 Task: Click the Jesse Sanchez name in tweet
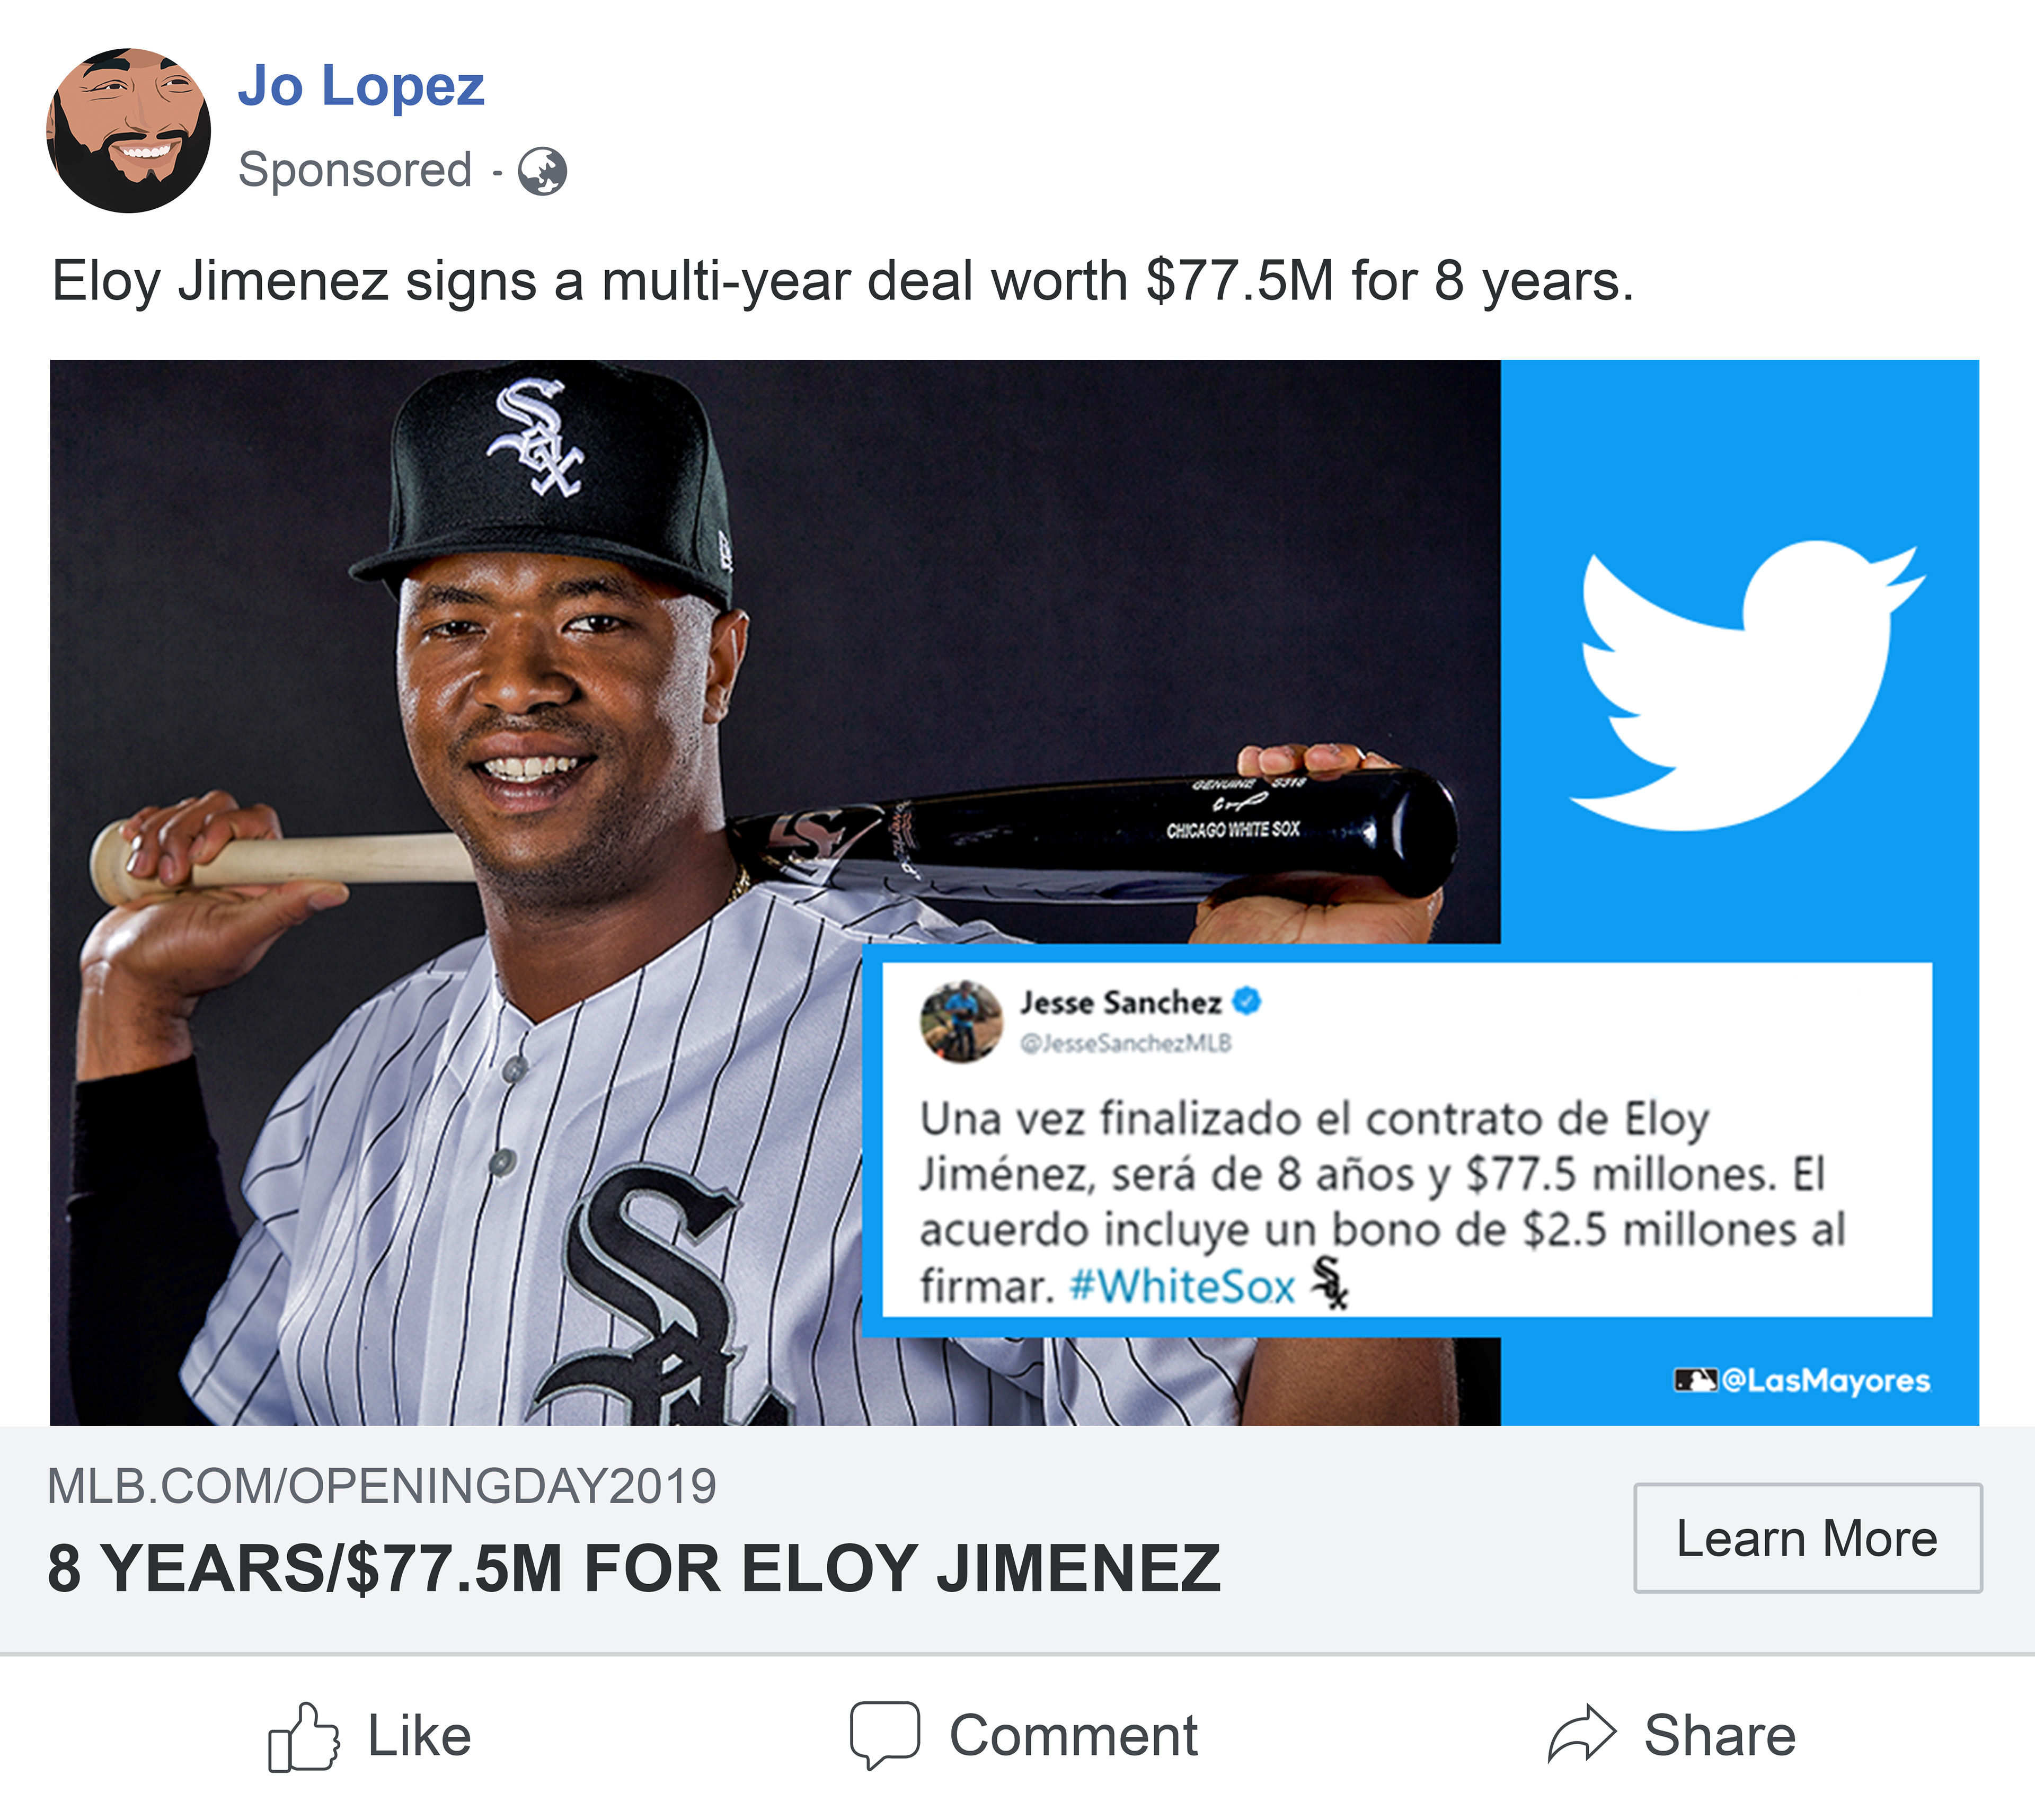1120,1002
